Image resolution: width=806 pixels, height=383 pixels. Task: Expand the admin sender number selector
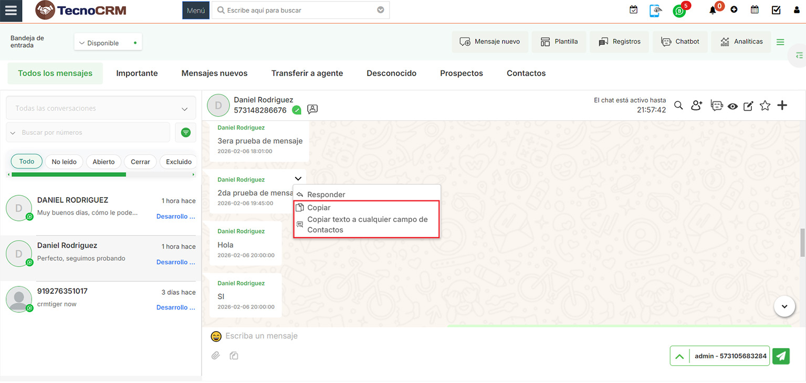point(679,356)
